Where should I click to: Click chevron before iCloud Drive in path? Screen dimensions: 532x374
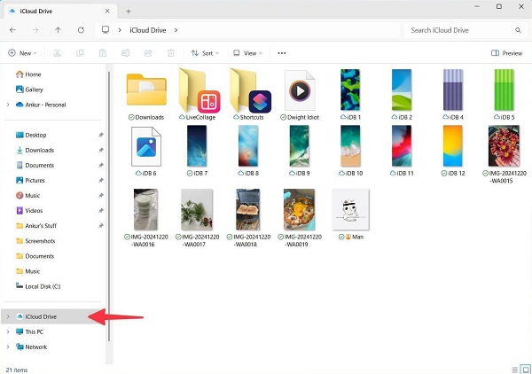pyautogui.click(x=120, y=30)
